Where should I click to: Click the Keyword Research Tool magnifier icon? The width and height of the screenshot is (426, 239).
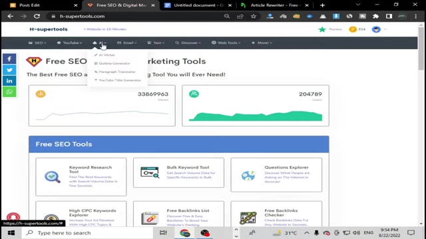pos(53,177)
